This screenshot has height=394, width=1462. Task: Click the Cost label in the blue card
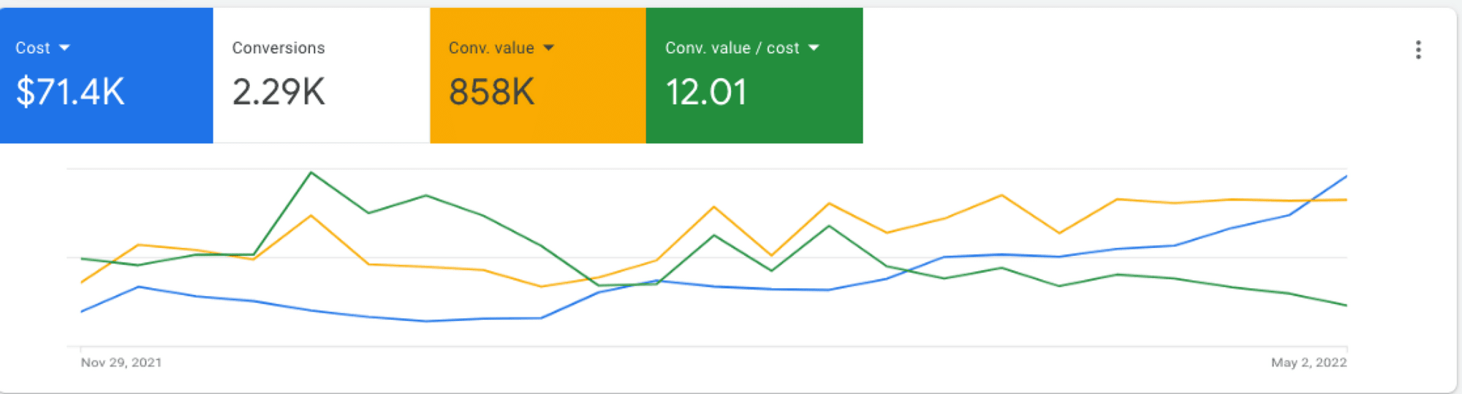[33, 48]
